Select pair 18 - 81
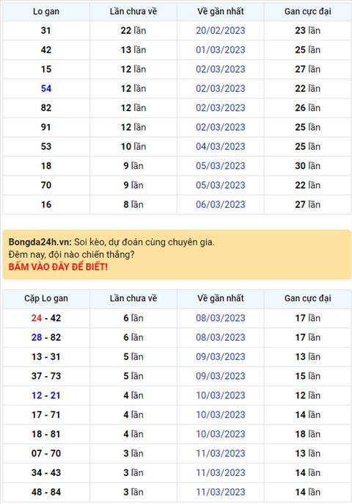 pyautogui.click(x=46, y=433)
